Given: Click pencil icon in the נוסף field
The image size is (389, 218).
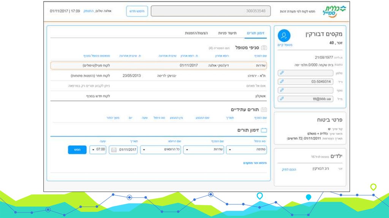Looking at the screenshot, I should tap(282, 90).
